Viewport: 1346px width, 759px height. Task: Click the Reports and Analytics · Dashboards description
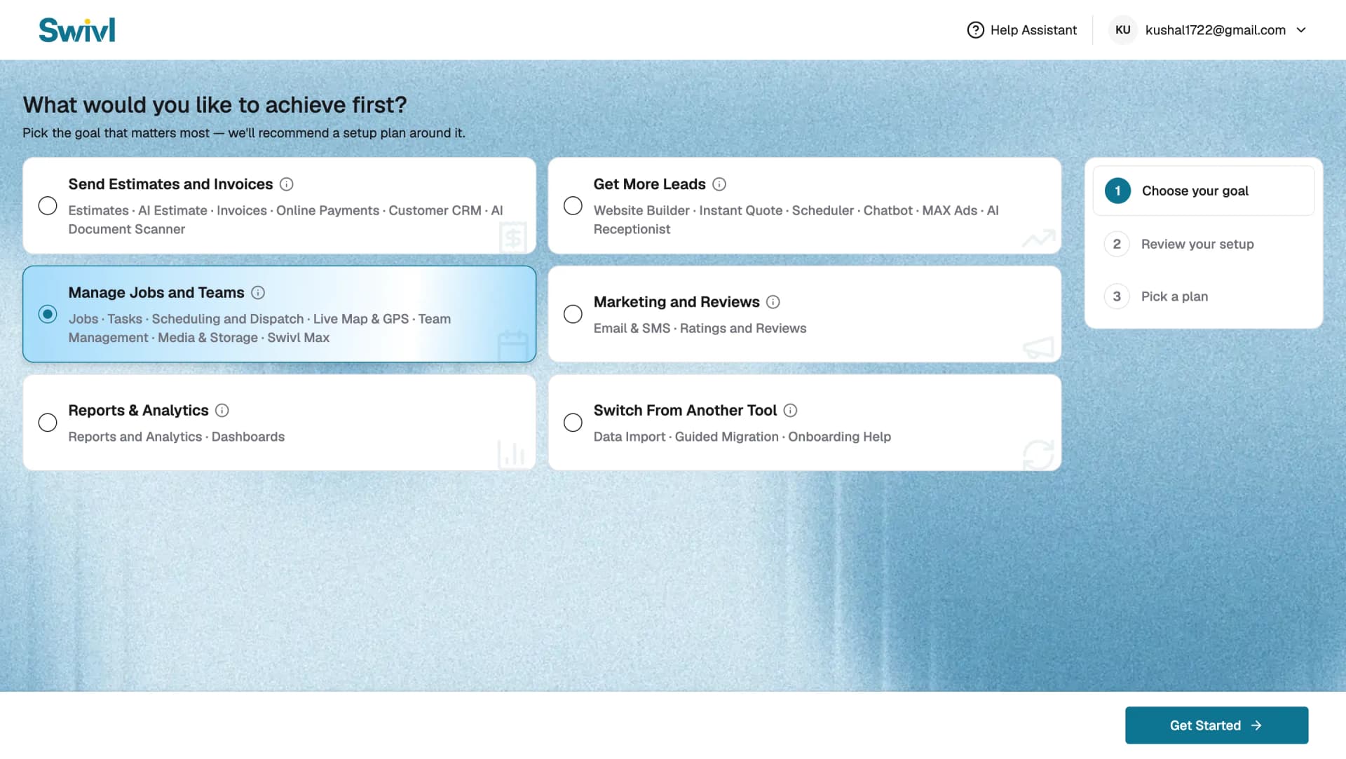coord(176,437)
